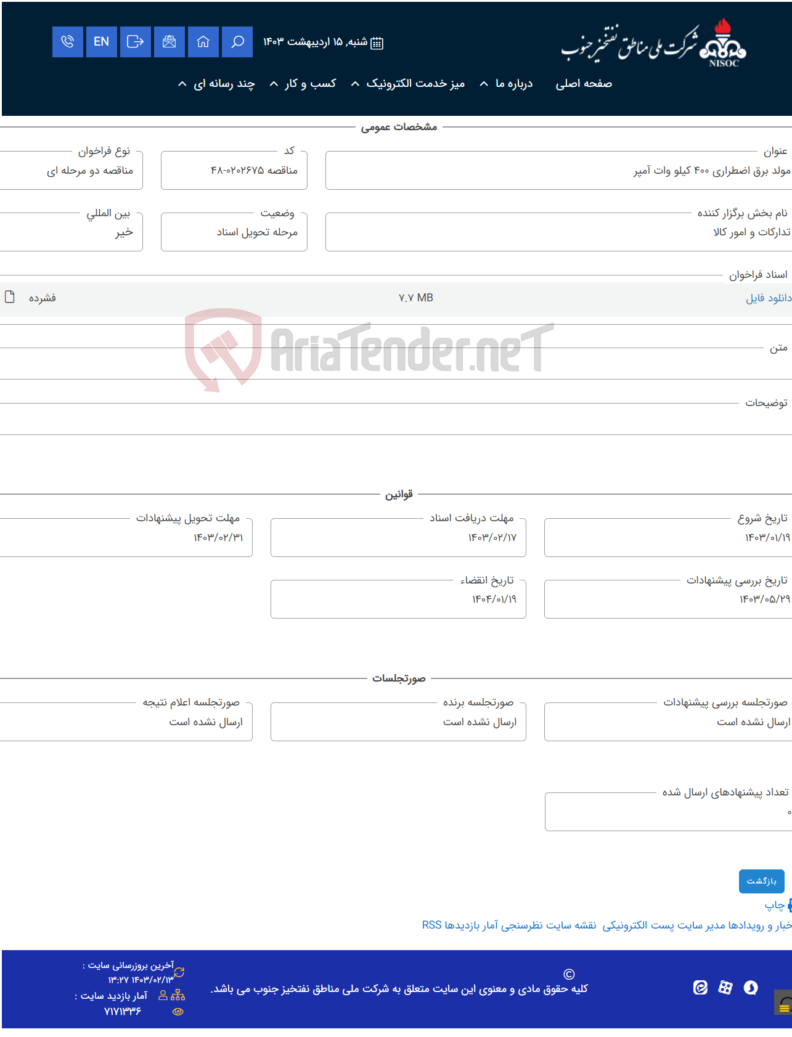This screenshot has width=792, height=1037.
Task: Go home via the house icon
Action: click(203, 42)
